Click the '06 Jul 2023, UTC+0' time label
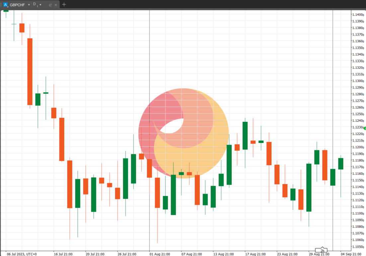 point(22,254)
